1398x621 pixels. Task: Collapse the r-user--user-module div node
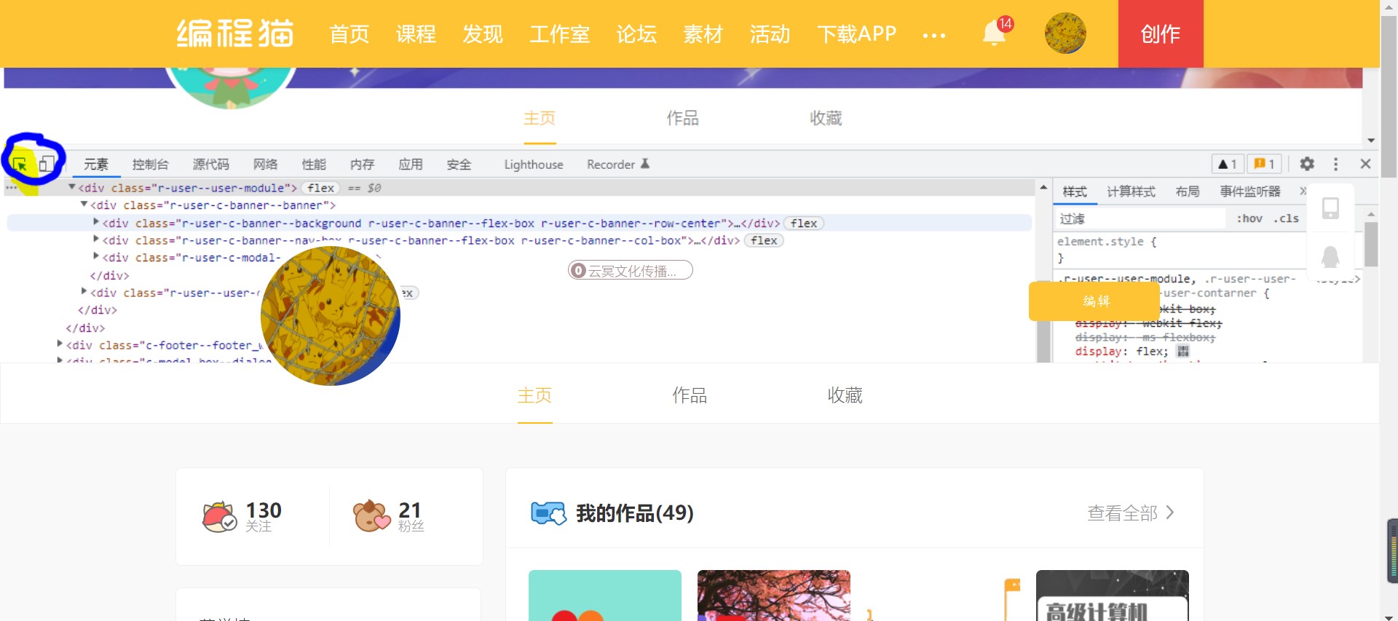click(72, 187)
